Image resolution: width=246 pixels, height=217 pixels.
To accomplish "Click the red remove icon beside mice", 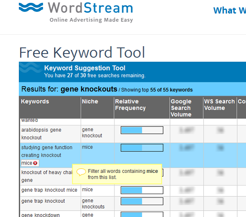I will (35, 163).
